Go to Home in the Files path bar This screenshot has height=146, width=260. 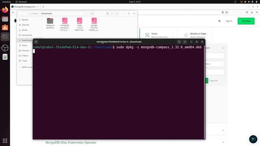[34, 13]
